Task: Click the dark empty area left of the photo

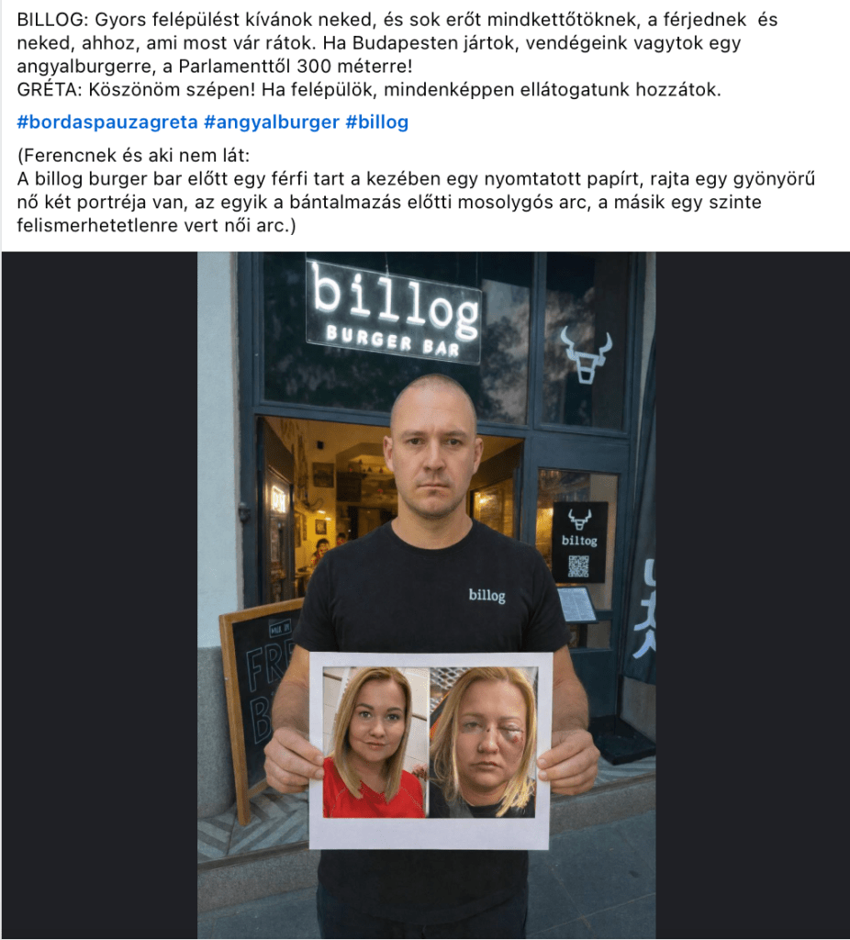Action: click(x=99, y=595)
